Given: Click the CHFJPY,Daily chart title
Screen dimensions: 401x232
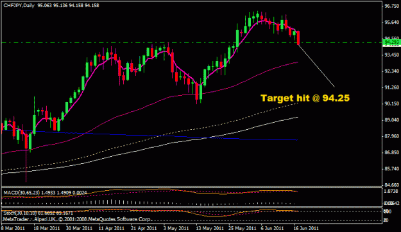Looking at the screenshot, I should [x=19, y=5].
